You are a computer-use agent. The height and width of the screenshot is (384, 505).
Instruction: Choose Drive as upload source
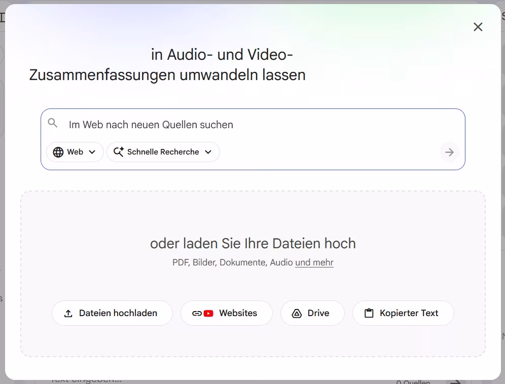[312, 313]
